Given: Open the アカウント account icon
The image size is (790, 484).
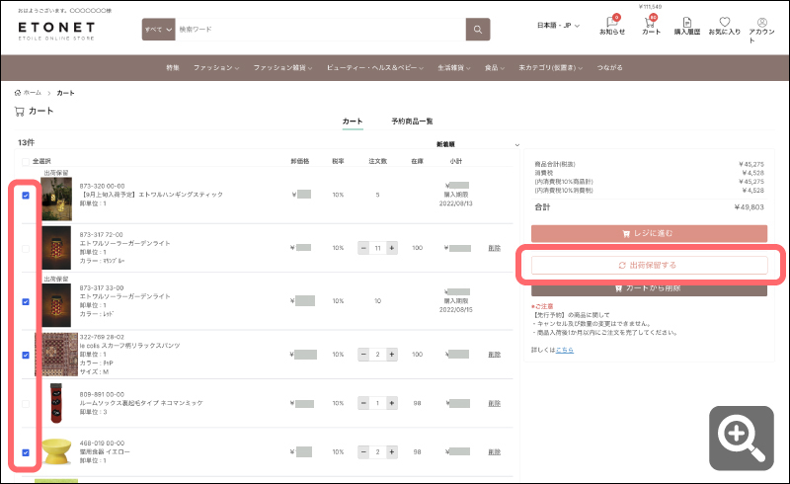Looking at the screenshot, I should 761,30.
